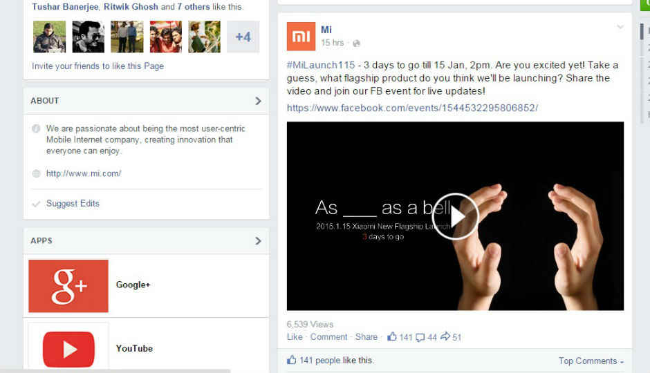Click the checkmark icon beside Suggest Edits
This screenshot has height=373, width=650.
(36, 204)
